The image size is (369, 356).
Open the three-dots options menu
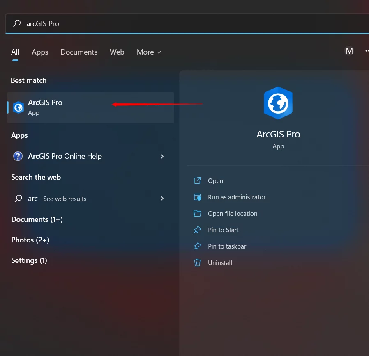tap(367, 51)
